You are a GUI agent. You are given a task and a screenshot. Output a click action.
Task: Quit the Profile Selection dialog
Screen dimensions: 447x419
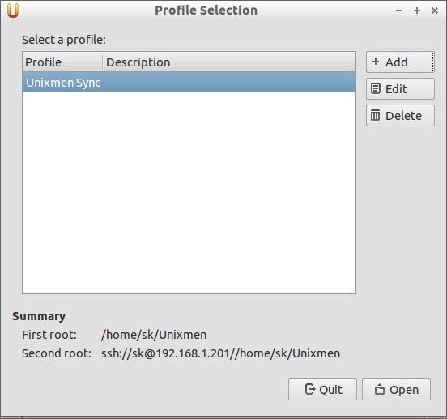coord(322,389)
